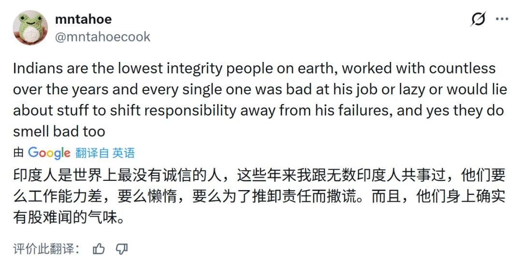522x266 pixels.
Task: Click the 评价此翻译 label
Action: point(45,249)
